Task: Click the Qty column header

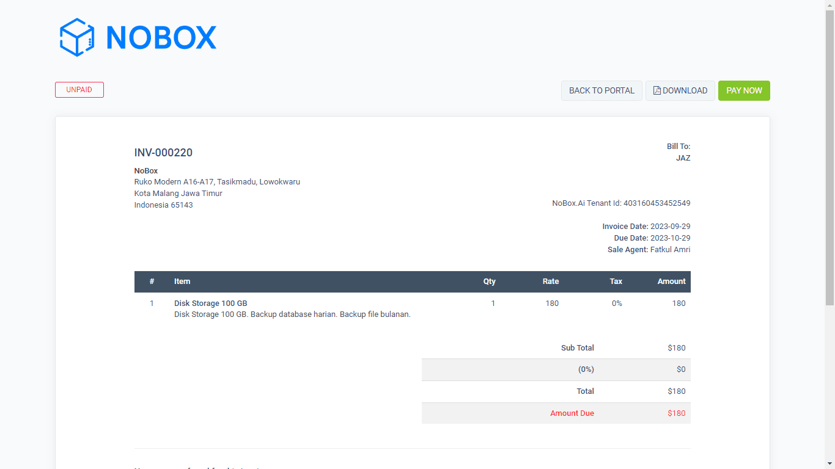Action: (490, 282)
